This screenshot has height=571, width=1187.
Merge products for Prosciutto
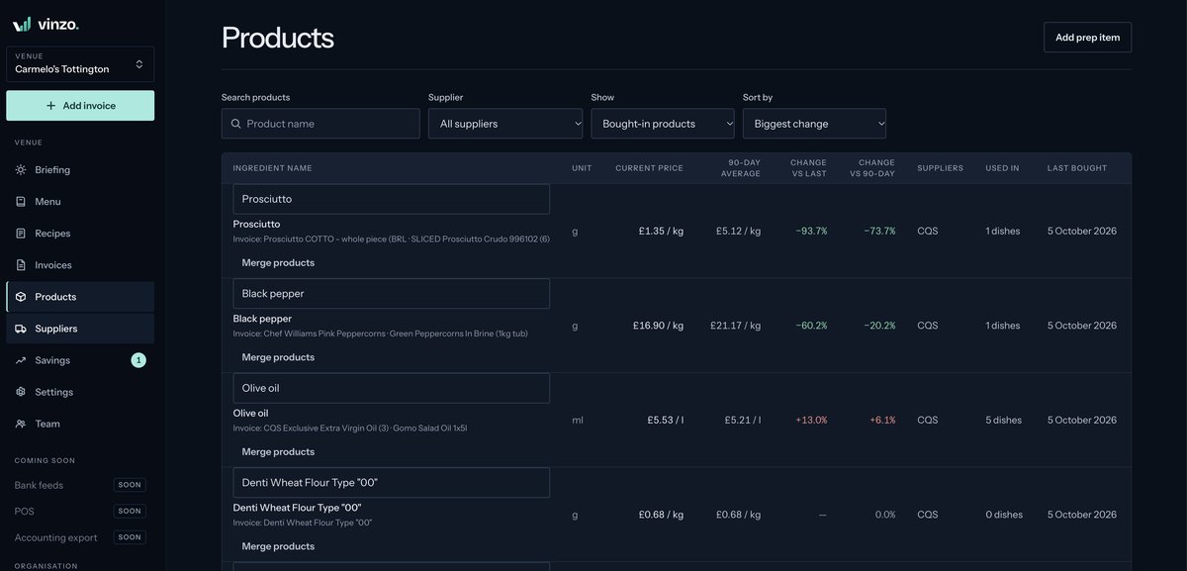278,263
